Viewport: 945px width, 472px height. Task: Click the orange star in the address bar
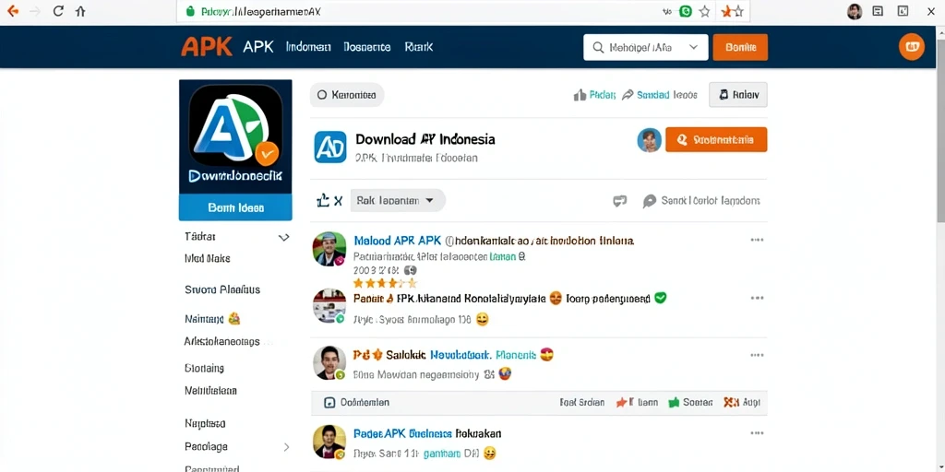click(x=726, y=11)
